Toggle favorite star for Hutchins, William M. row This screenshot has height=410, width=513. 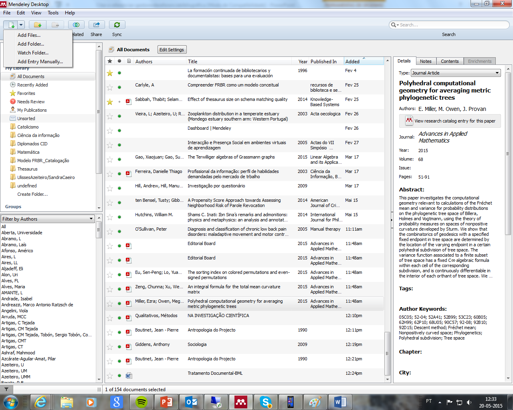[x=110, y=217]
